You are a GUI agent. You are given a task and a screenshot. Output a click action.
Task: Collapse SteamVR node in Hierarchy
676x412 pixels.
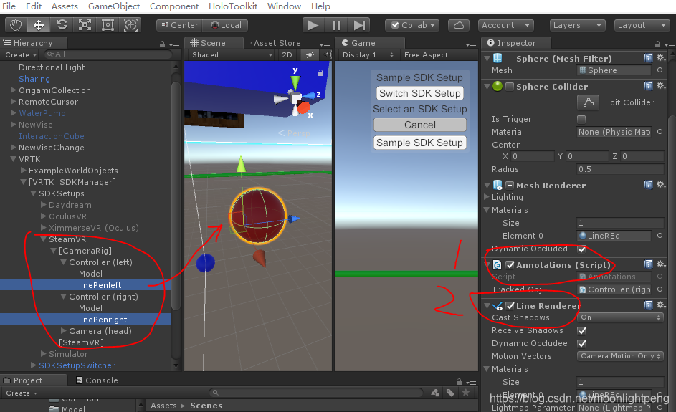[x=43, y=239]
